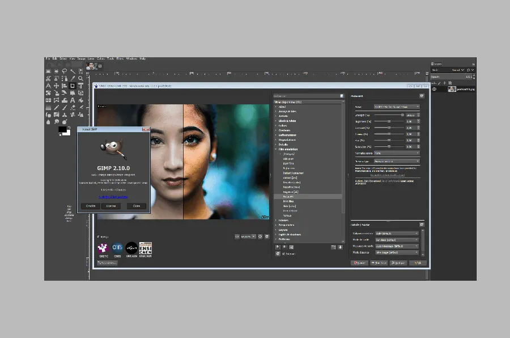The height and width of the screenshot is (338, 510).
Task: Open the Filters menu
Action: coord(120,58)
